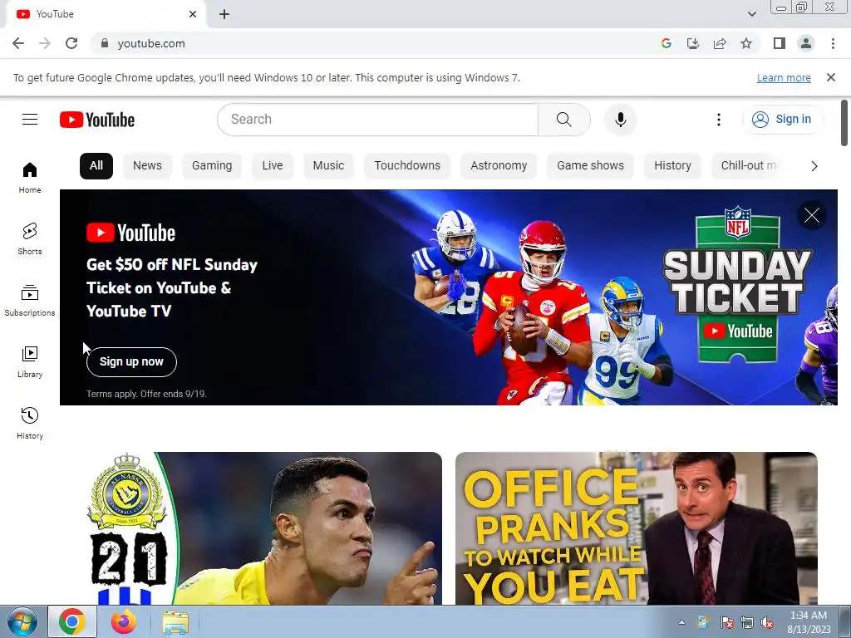Select the Music category chip

(x=328, y=165)
